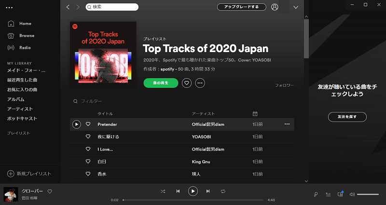This screenshot has width=386, height=205.
Task: Like the playlist with the heart button
Action: pos(187,83)
